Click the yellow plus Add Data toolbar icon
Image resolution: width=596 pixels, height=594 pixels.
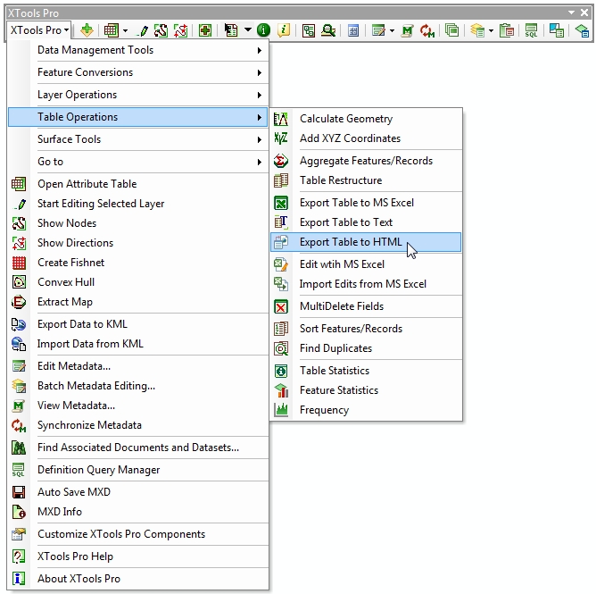87,30
